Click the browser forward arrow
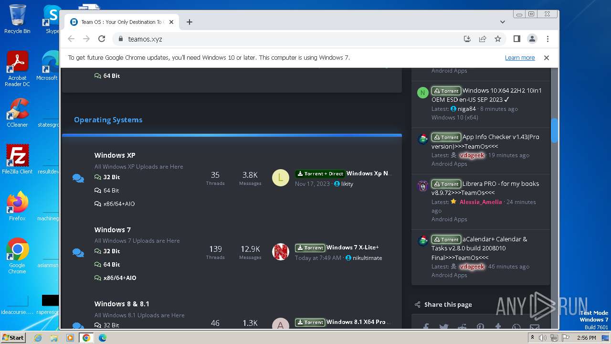611x344 pixels. tap(86, 39)
